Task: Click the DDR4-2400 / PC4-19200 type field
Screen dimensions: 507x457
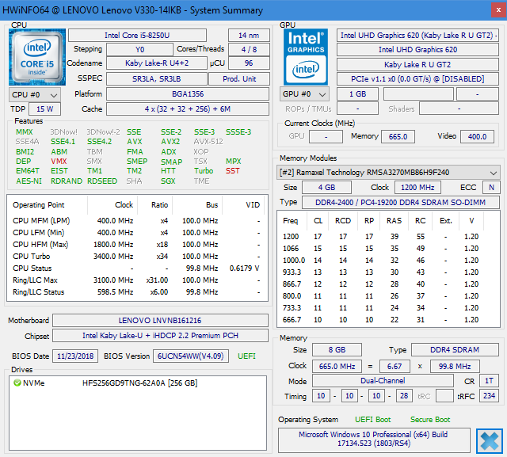Action: [x=400, y=202]
